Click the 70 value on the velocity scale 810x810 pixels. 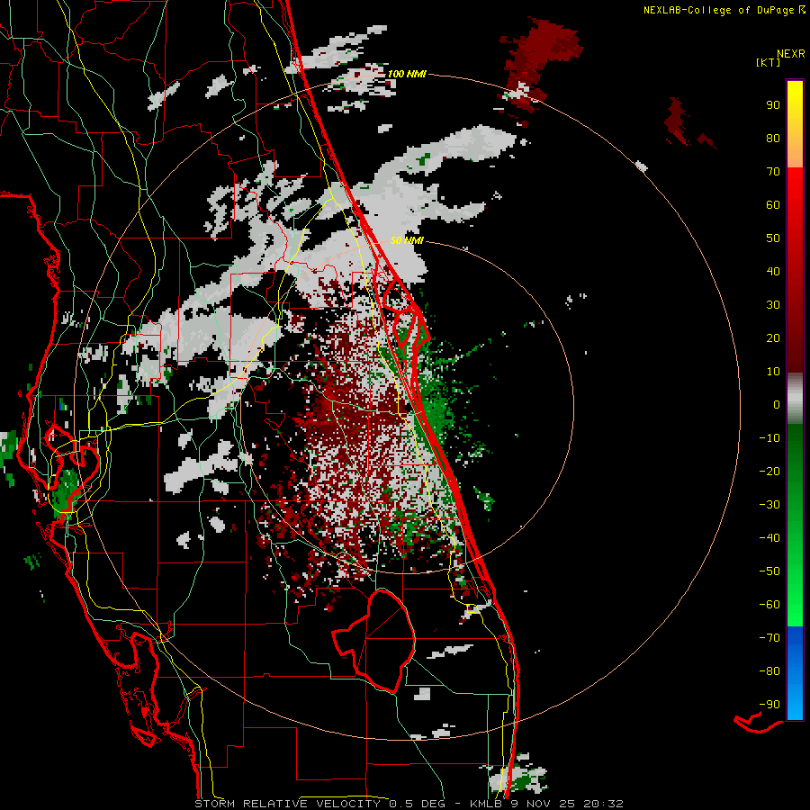click(773, 172)
